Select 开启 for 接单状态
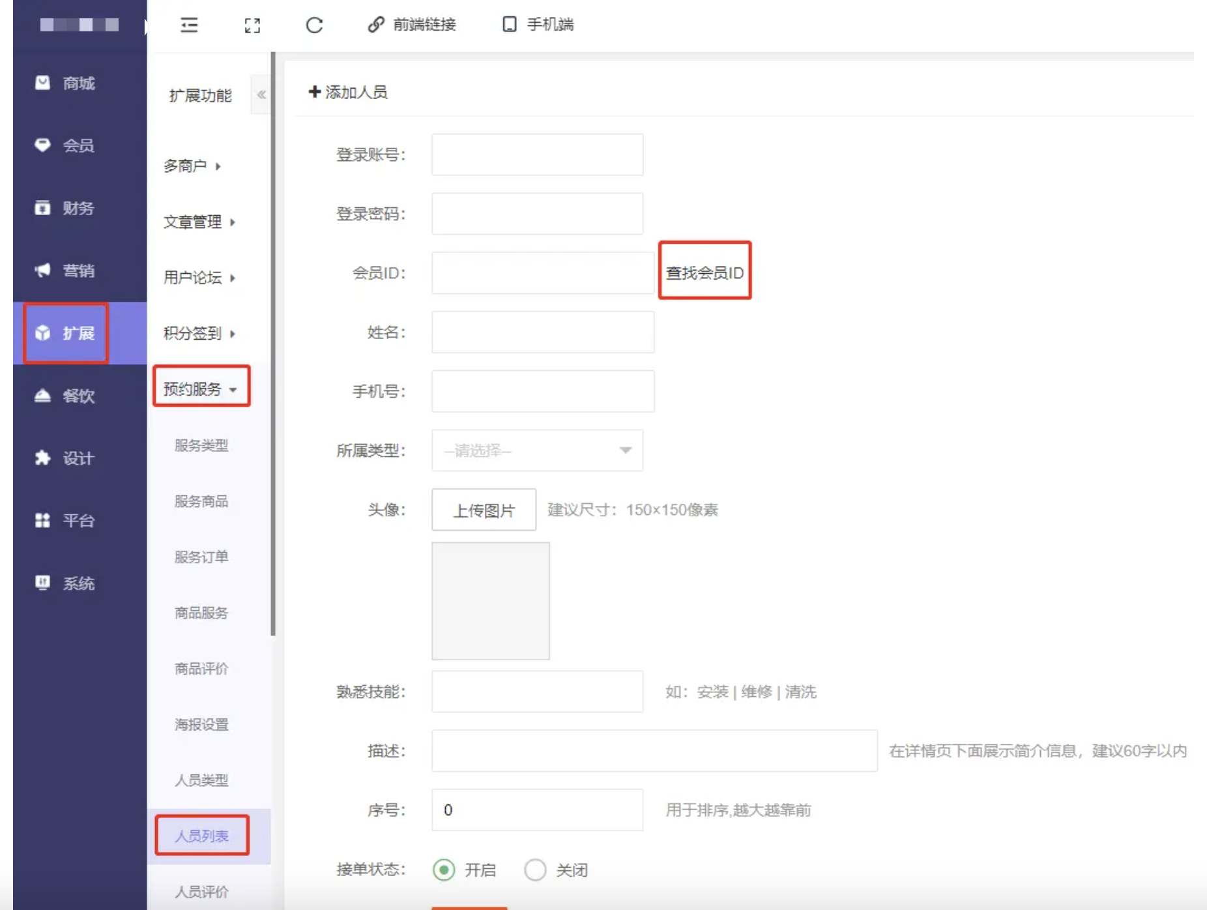The height and width of the screenshot is (910, 1207). point(444,870)
